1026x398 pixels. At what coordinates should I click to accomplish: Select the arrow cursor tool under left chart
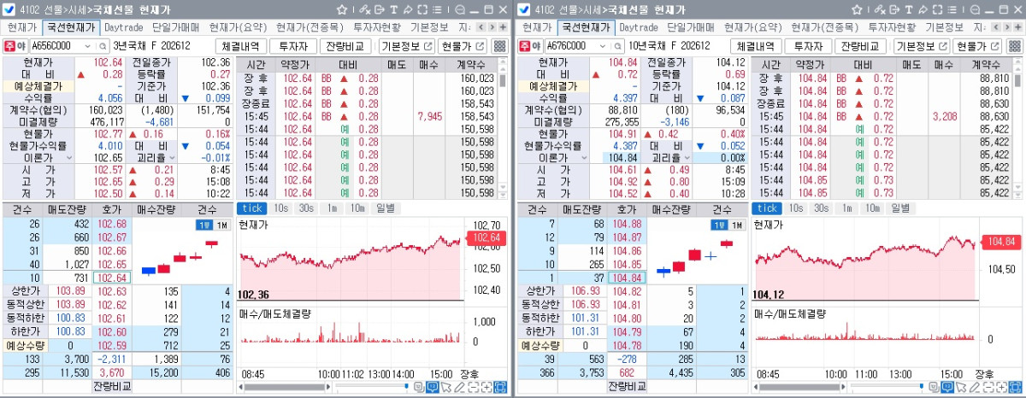coord(446,388)
